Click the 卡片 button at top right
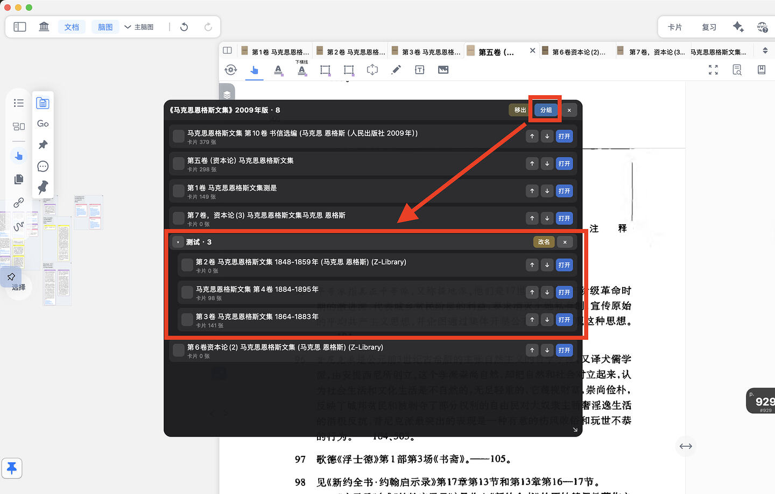The width and height of the screenshot is (775, 494). tap(675, 27)
